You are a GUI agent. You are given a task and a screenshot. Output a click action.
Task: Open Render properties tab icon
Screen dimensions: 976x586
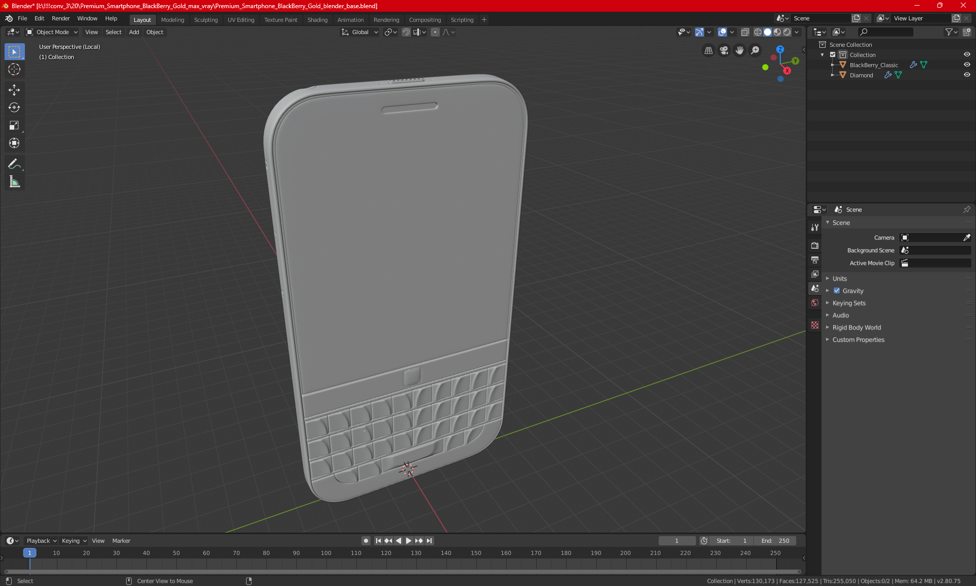(x=815, y=245)
